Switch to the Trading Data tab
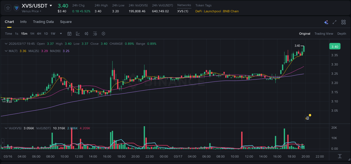 point(43,22)
